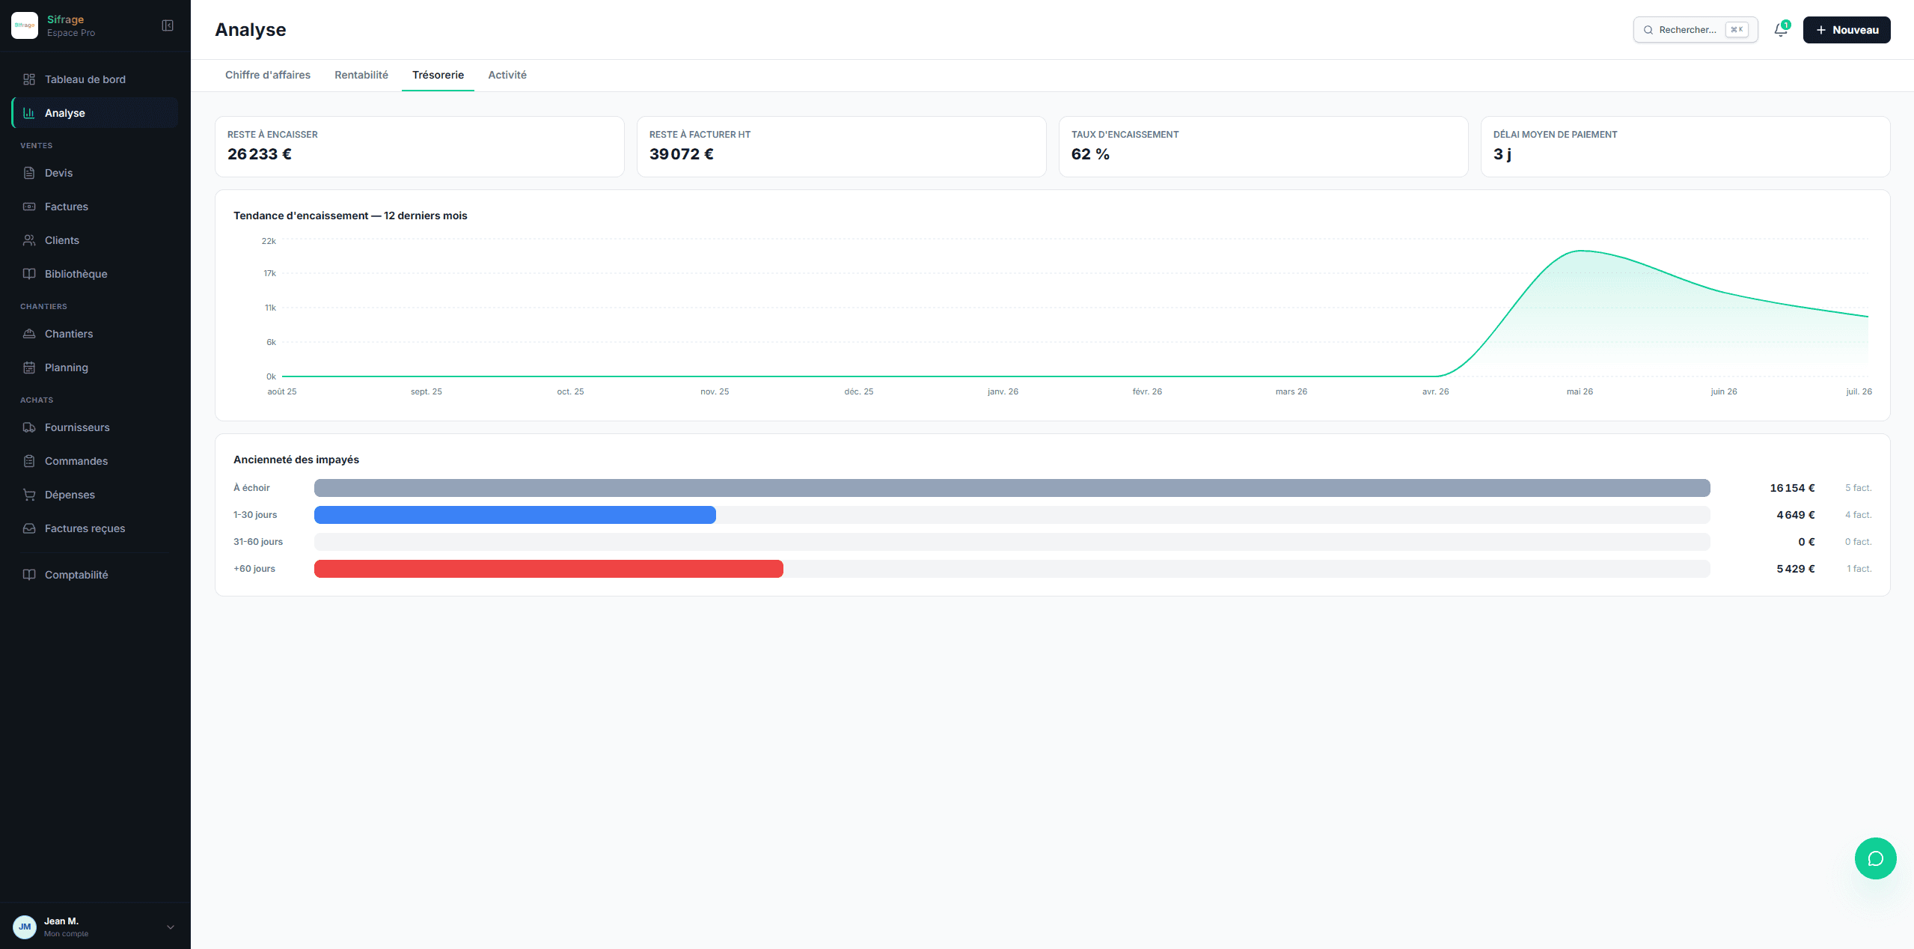The height and width of the screenshot is (949, 1914).
Task: Select the Activité tab
Action: tap(507, 75)
